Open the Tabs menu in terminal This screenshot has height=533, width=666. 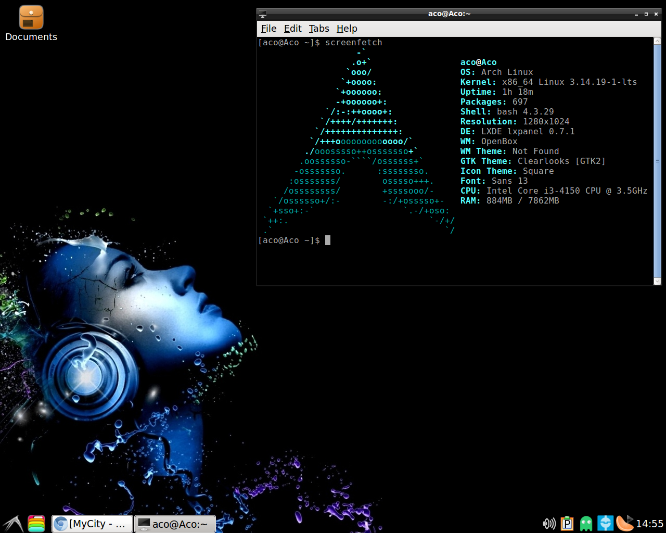pyautogui.click(x=319, y=29)
